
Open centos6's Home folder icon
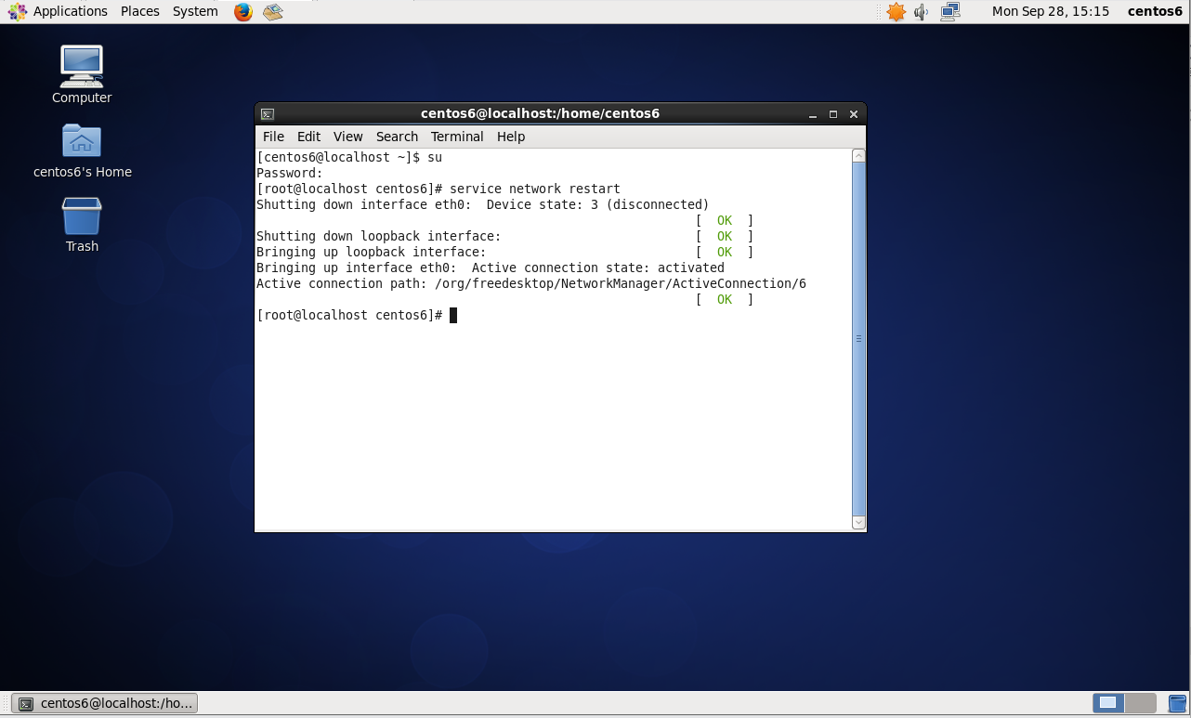point(82,142)
